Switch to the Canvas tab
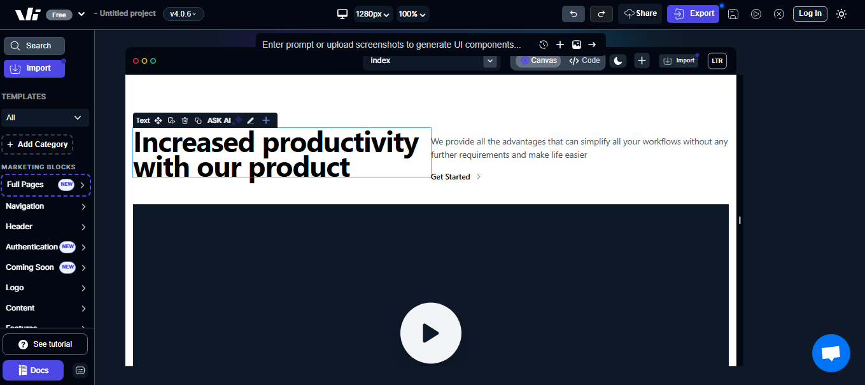 538,60
